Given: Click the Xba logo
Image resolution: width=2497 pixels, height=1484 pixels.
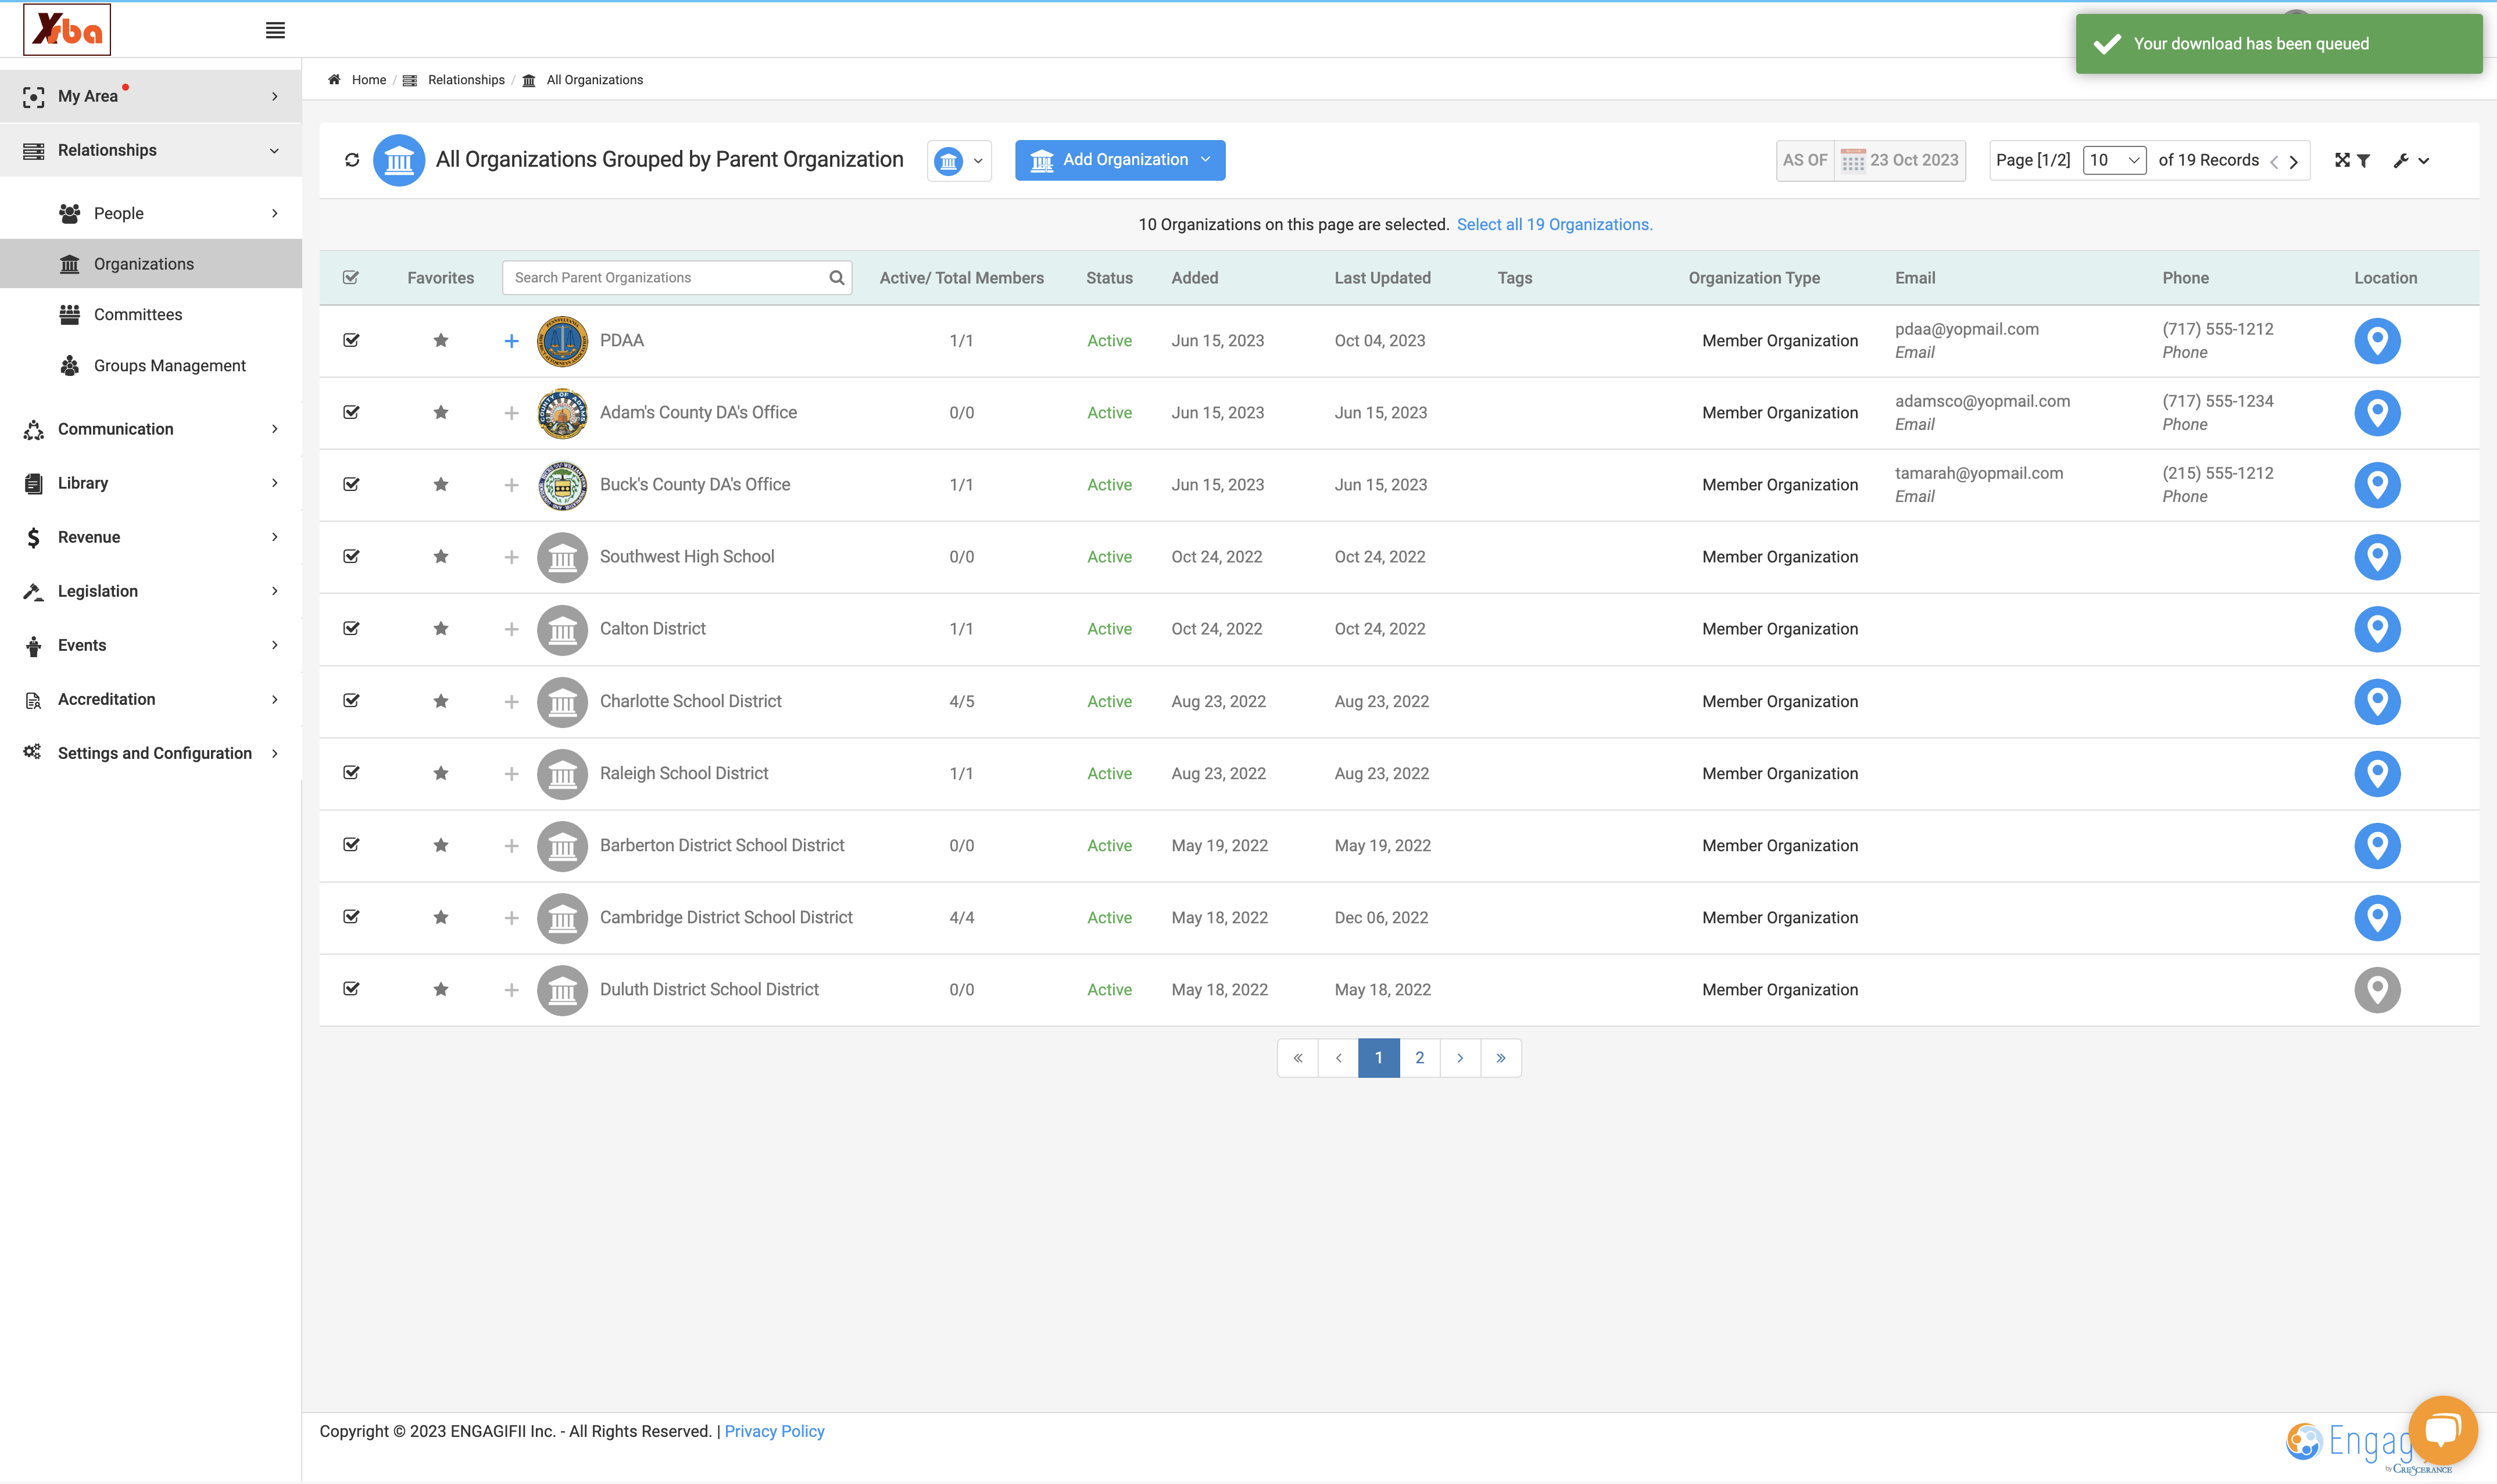Looking at the screenshot, I should (x=67, y=29).
